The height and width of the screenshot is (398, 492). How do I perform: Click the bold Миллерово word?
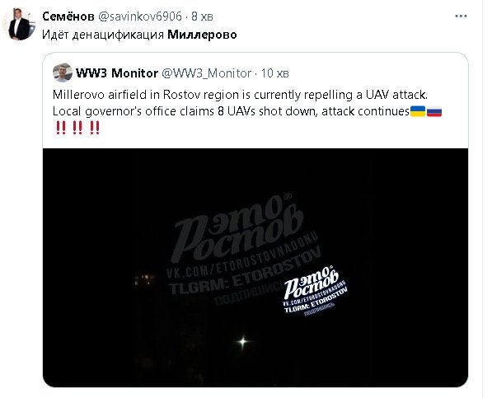[x=202, y=35]
